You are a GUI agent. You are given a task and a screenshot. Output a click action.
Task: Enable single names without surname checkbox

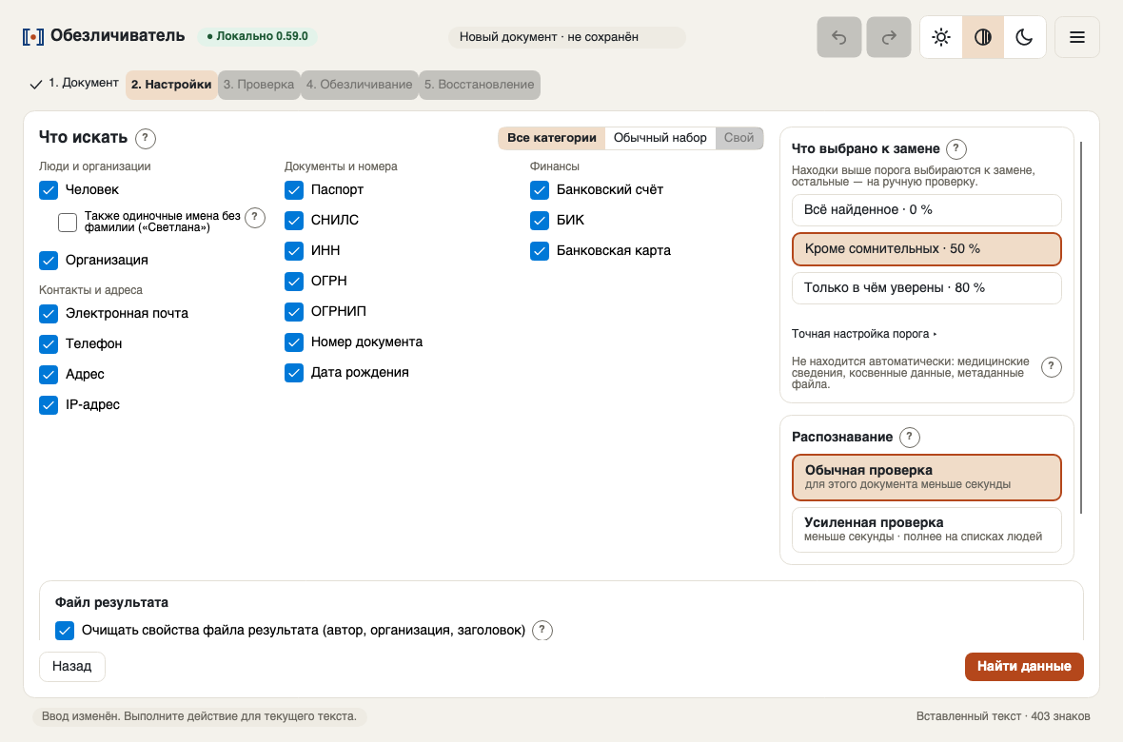(68, 222)
